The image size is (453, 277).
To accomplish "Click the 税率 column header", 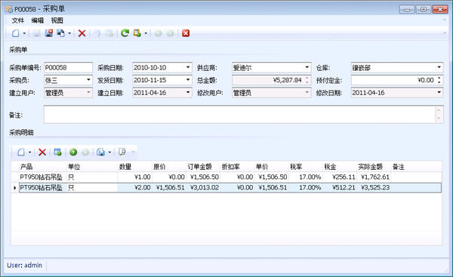I will point(306,167).
